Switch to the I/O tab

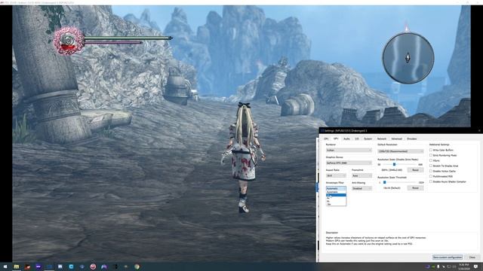click(x=357, y=139)
